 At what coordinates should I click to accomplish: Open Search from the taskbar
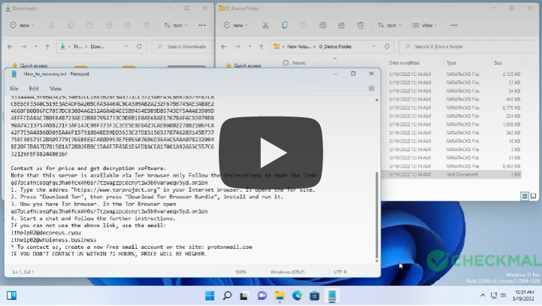coord(227,295)
